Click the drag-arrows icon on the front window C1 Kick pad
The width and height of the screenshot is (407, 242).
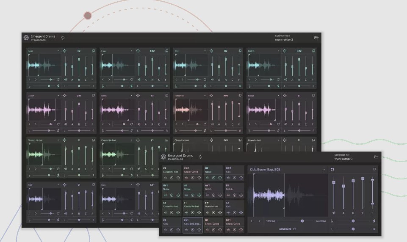click(178, 230)
